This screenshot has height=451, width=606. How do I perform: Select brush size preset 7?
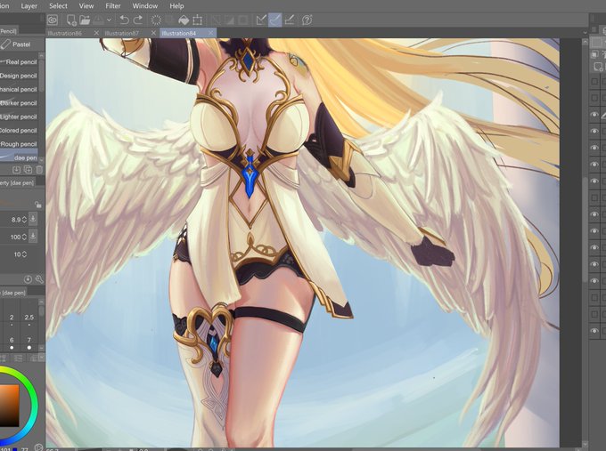[x=29, y=342]
